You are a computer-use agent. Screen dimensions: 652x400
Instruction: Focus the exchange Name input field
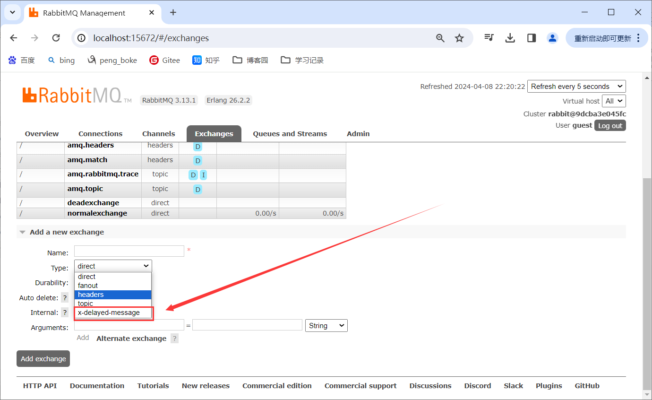129,251
